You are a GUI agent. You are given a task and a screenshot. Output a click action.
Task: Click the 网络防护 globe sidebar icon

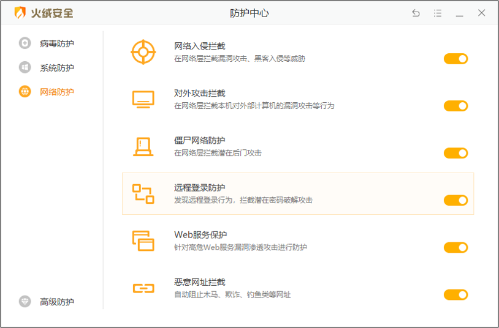tap(25, 92)
